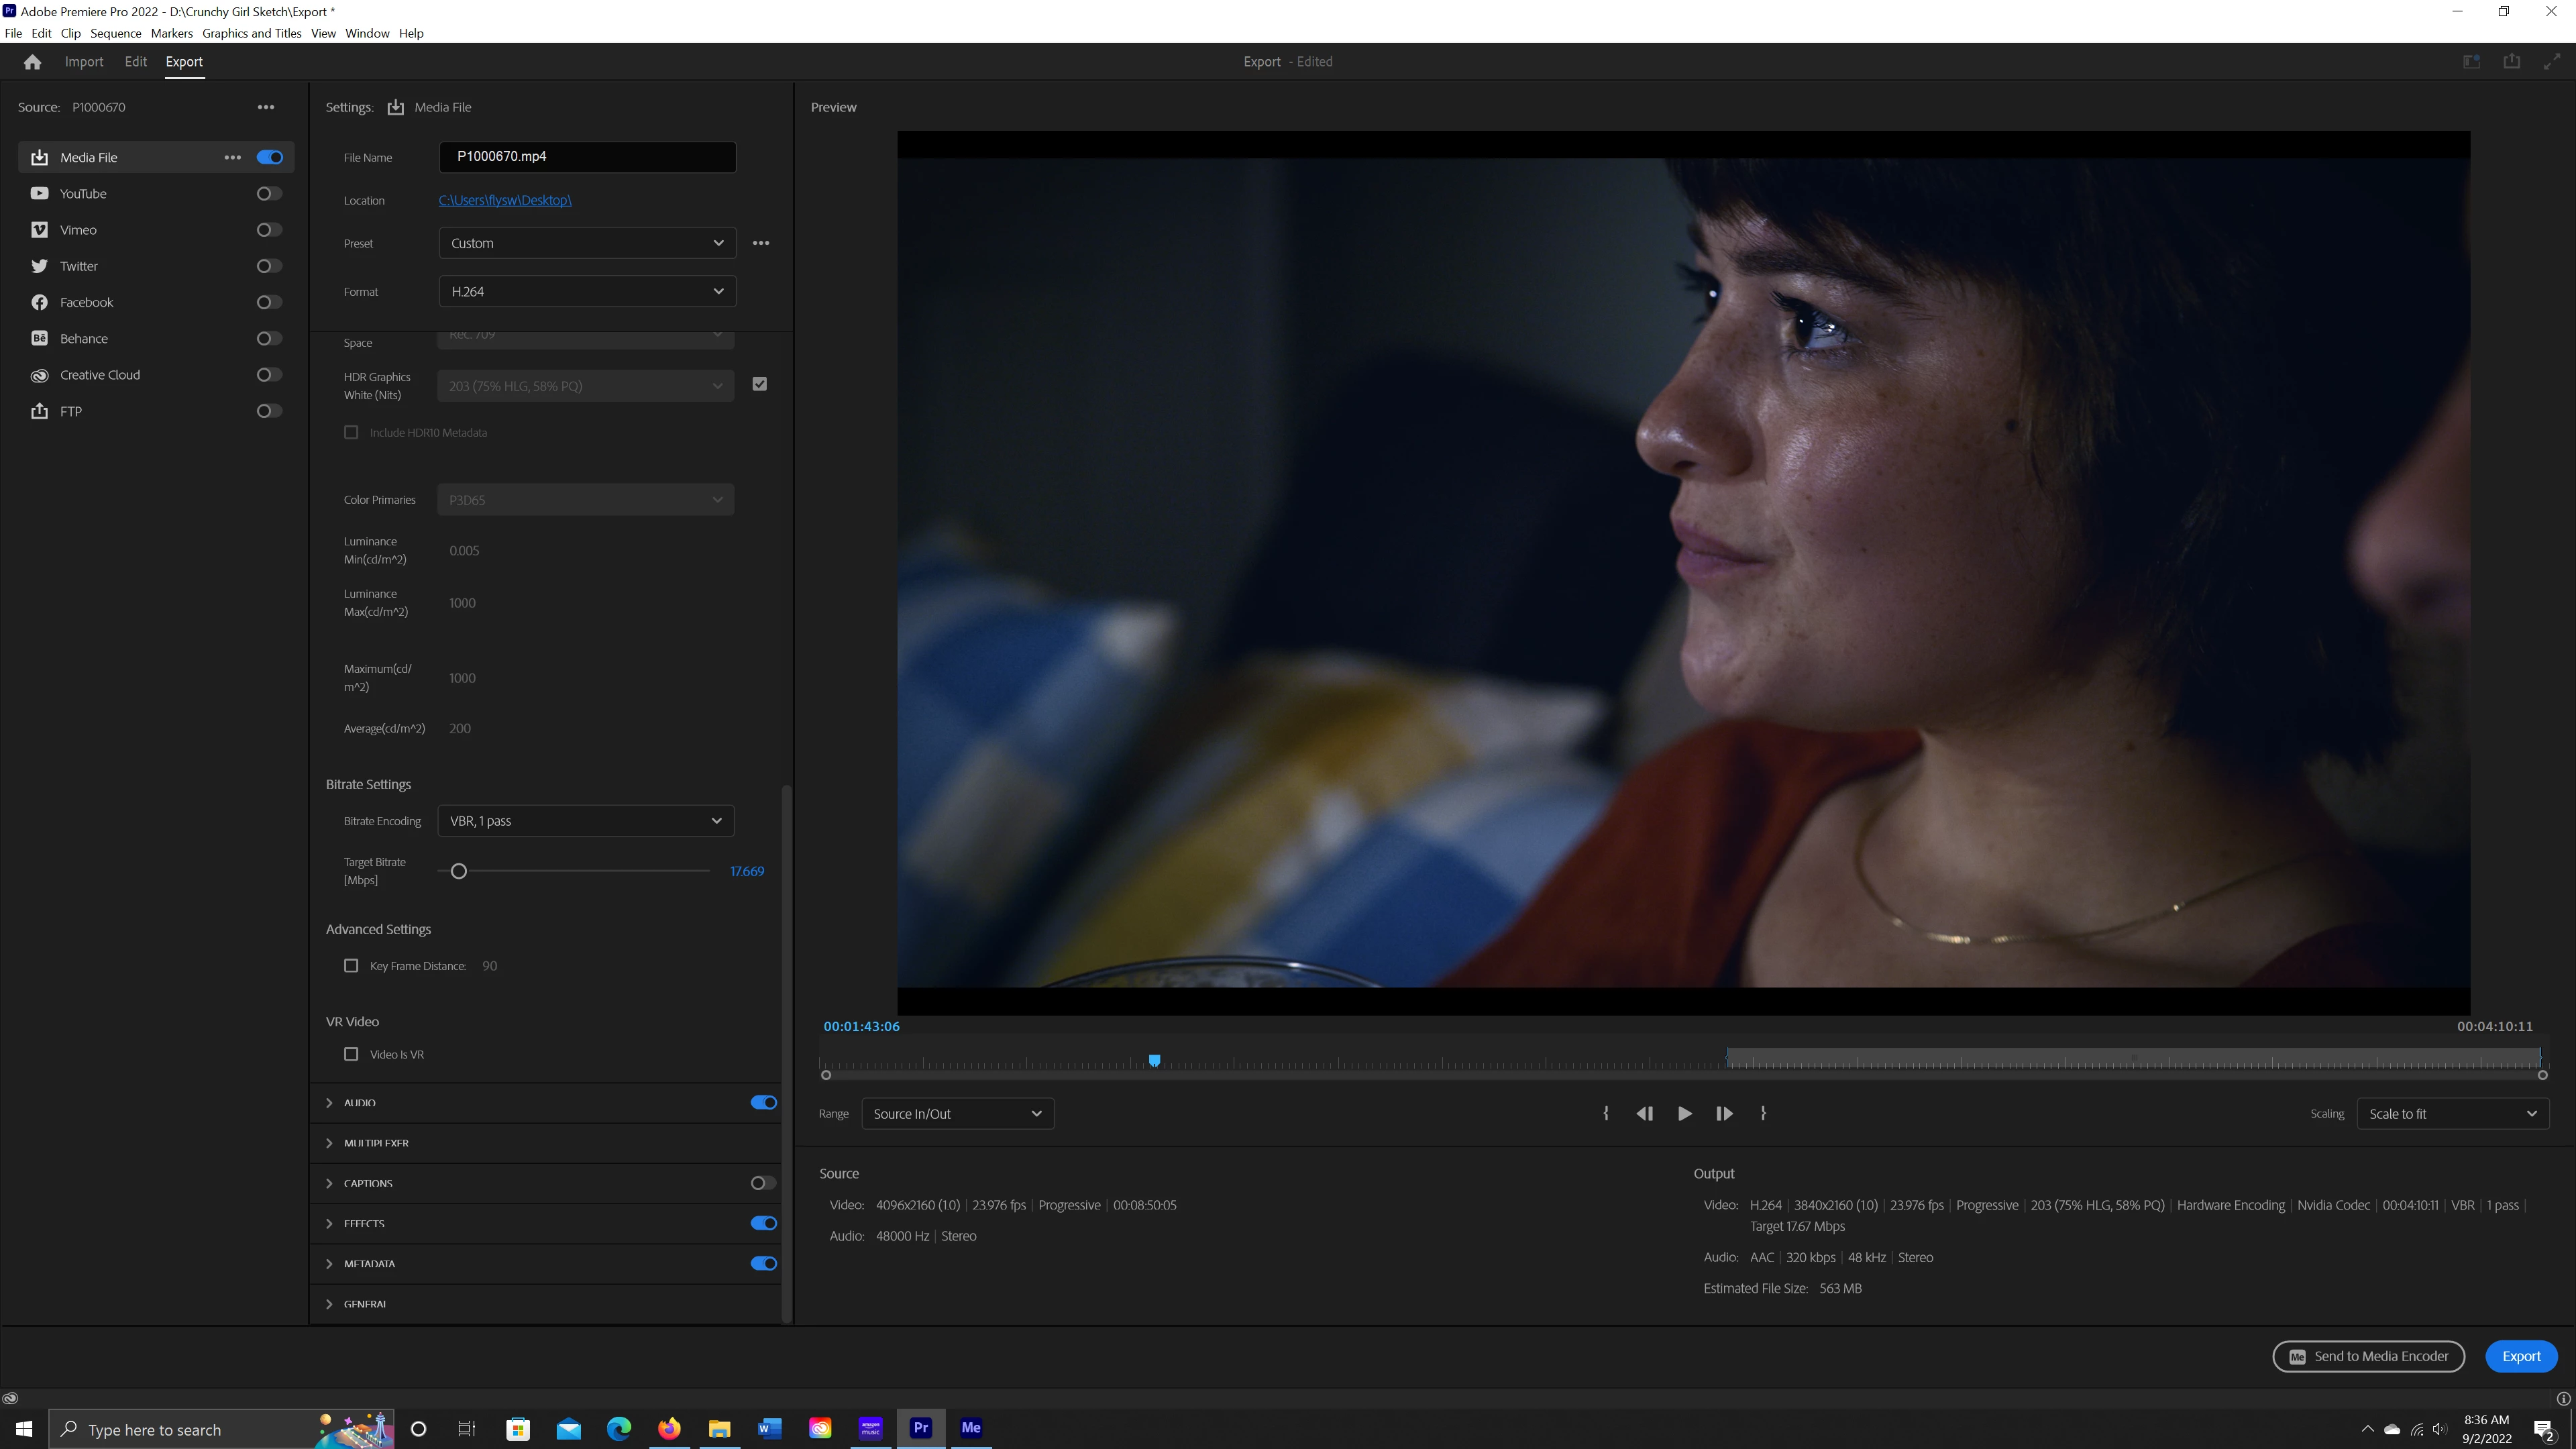Click the Target Bitrate slider handle
The height and width of the screenshot is (1449, 2576).
pos(459,871)
